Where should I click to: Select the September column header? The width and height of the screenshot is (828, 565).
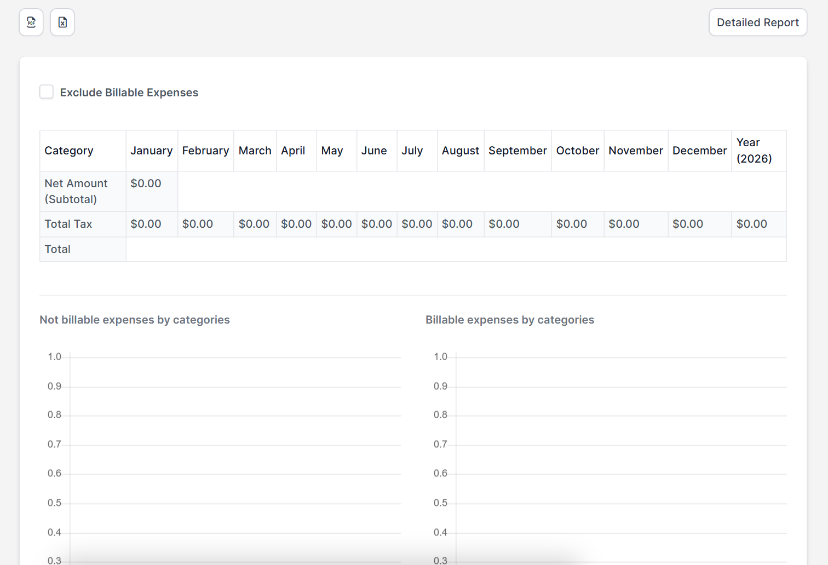[518, 151]
